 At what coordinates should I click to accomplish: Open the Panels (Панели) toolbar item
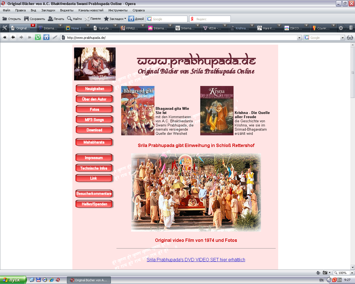point(93,19)
